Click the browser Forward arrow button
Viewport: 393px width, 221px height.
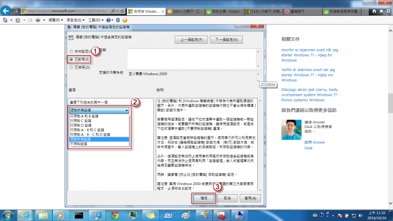[x=16, y=11]
